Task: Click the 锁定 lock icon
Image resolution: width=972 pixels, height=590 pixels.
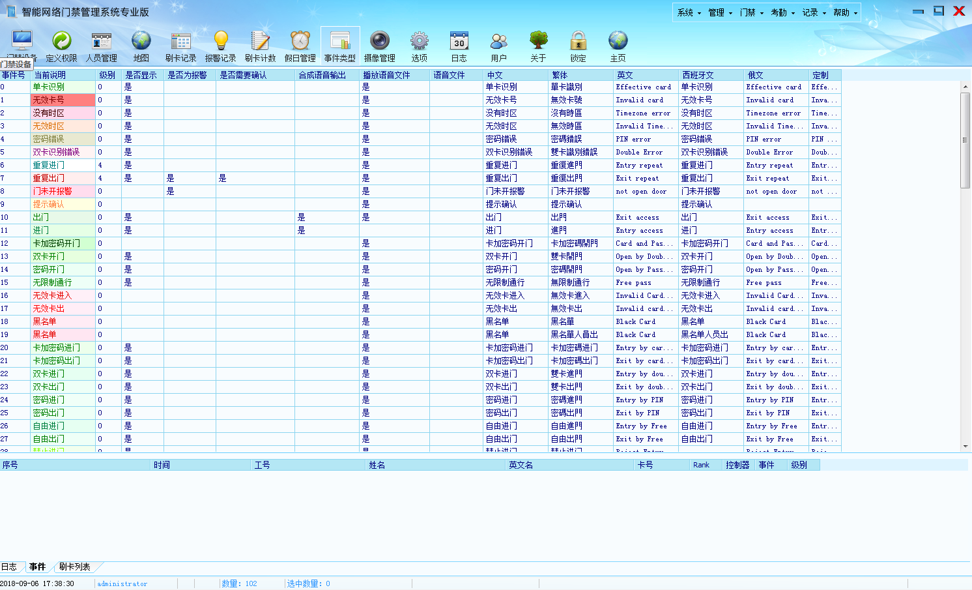Action: pyautogui.click(x=579, y=46)
